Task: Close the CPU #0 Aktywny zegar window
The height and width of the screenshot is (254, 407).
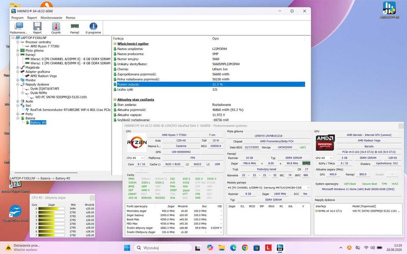Action: click(x=92, y=198)
